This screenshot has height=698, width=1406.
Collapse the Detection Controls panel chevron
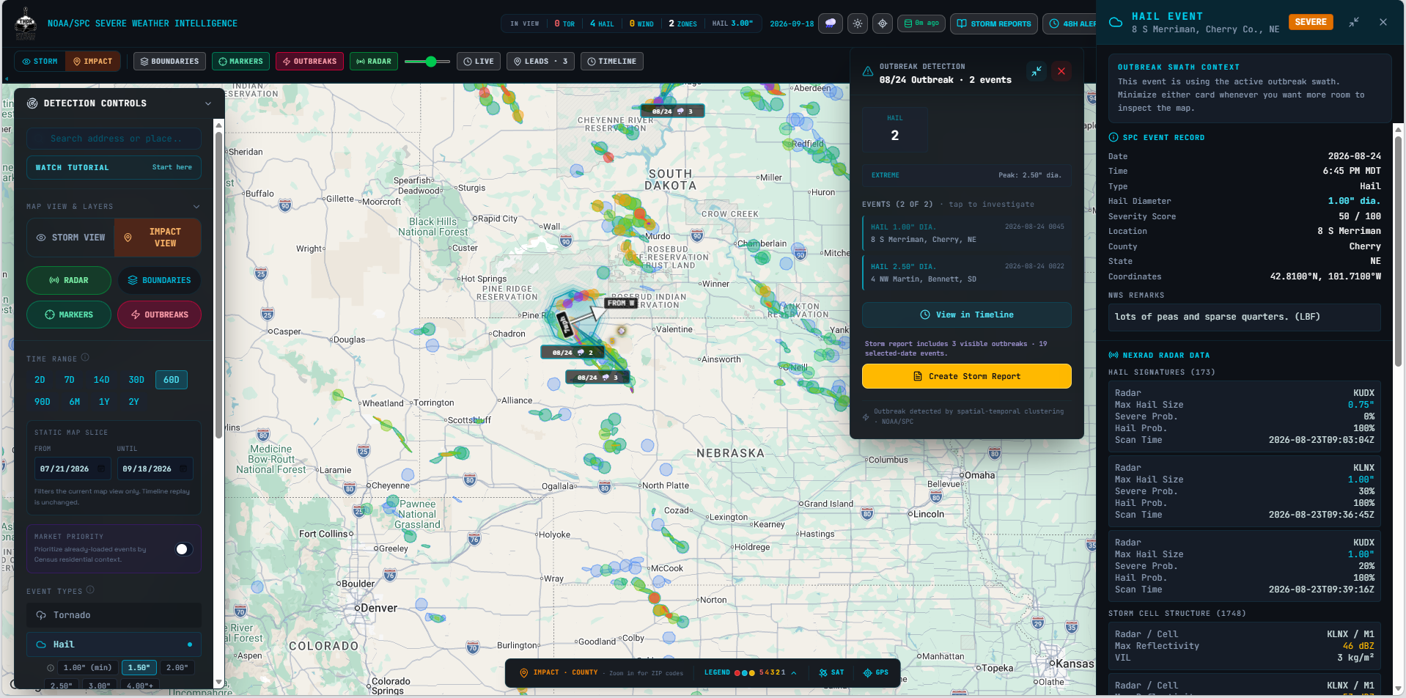click(x=208, y=103)
